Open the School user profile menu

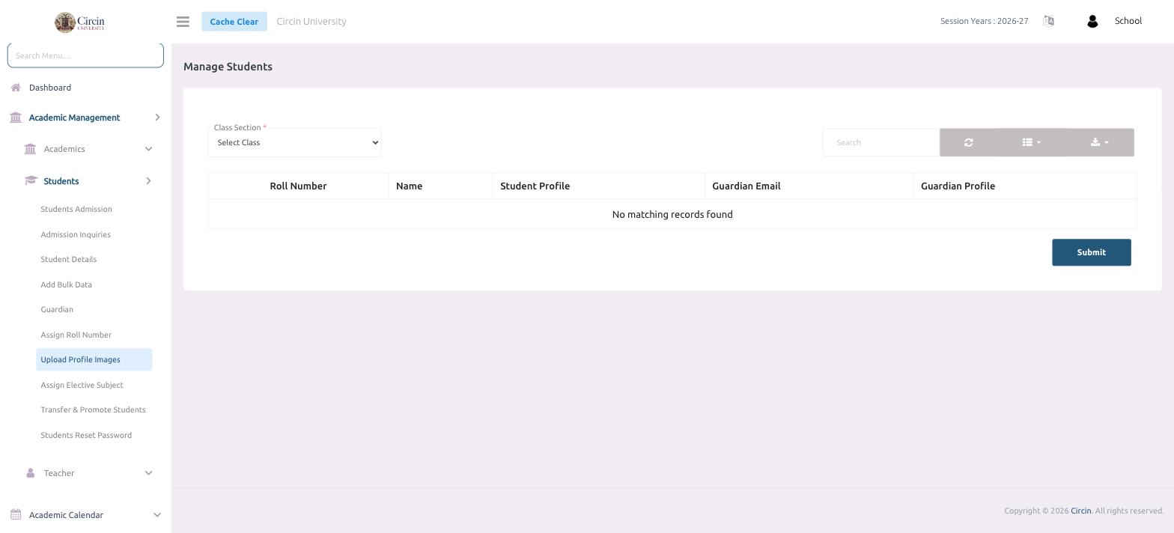(x=1128, y=21)
